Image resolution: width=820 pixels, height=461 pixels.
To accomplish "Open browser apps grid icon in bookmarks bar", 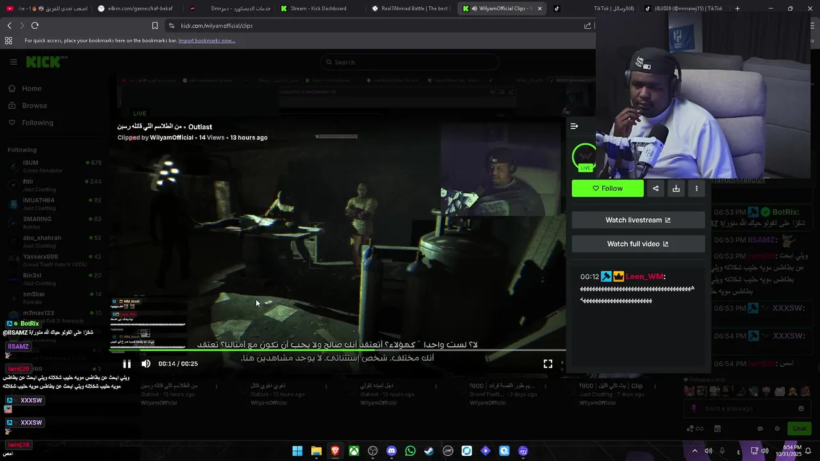I will [8, 40].
